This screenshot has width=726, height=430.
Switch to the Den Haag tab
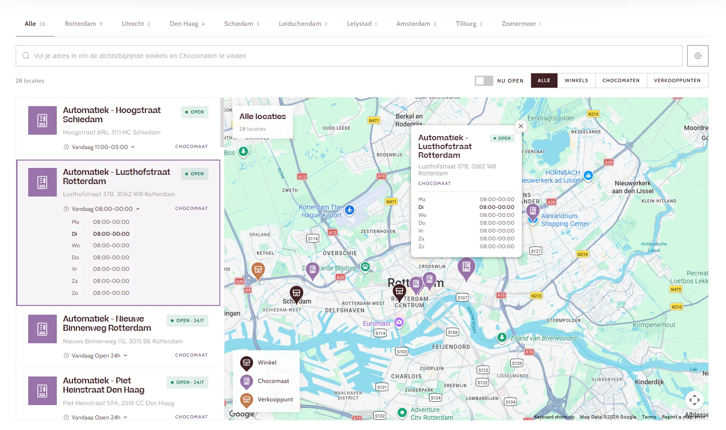pyautogui.click(x=187, y=24)
